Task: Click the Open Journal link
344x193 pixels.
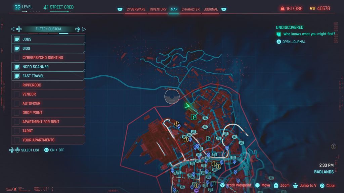Action: pos(294,42)
